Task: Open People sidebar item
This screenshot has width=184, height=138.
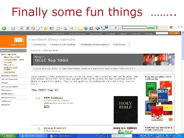Action: pyautogui.click(x=5, y=83)
